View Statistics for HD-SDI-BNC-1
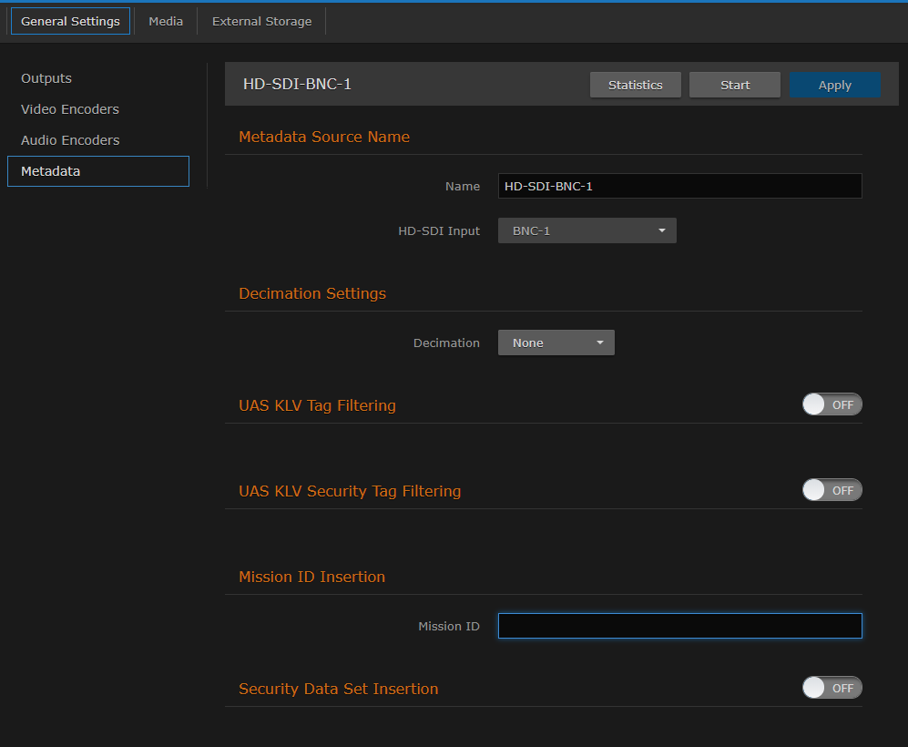 [x=635, y=84]
